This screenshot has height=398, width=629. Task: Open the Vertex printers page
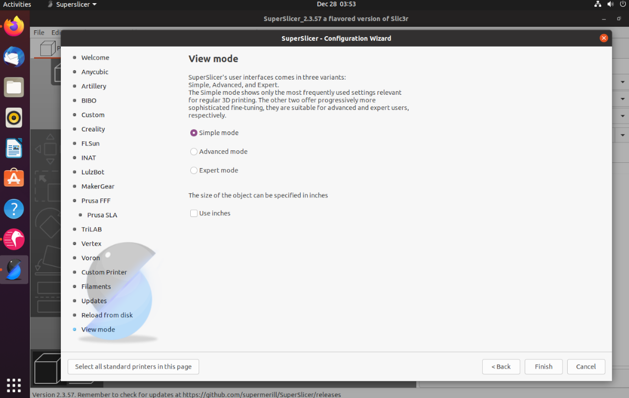[92, 244]
